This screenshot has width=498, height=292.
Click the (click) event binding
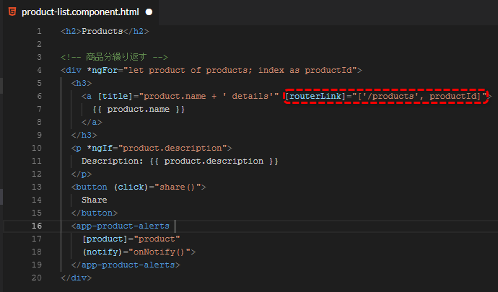pos(131,187)
